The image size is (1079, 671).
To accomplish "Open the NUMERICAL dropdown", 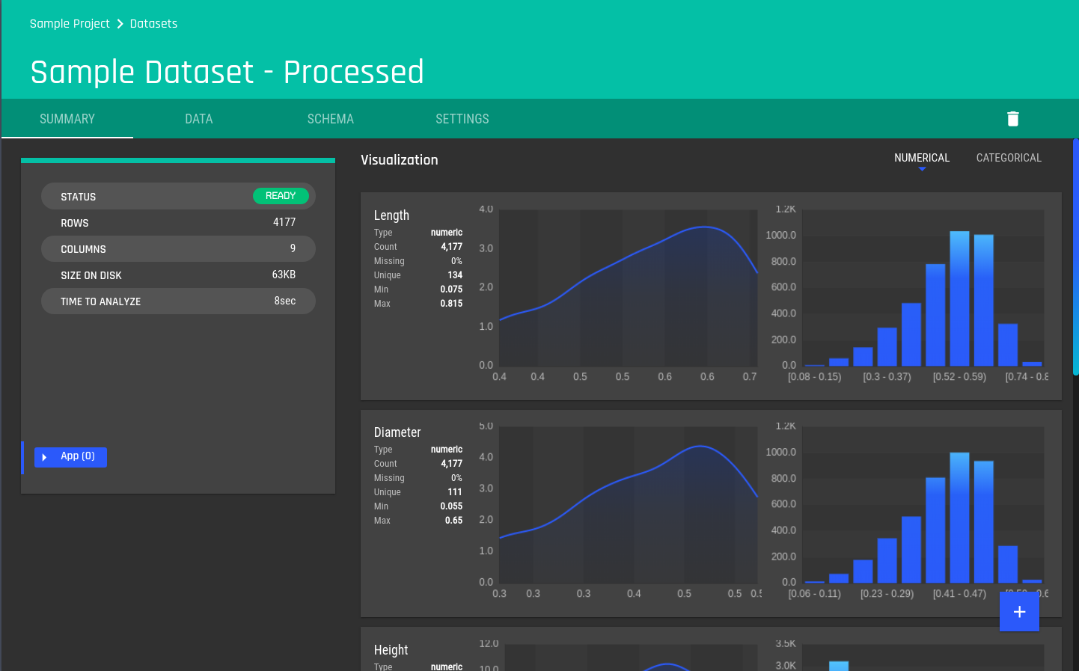I will [x=921, y=168].
